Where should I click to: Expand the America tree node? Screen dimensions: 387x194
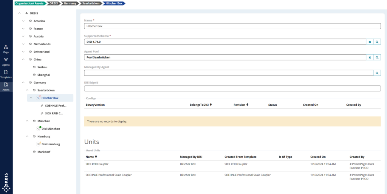23,21
